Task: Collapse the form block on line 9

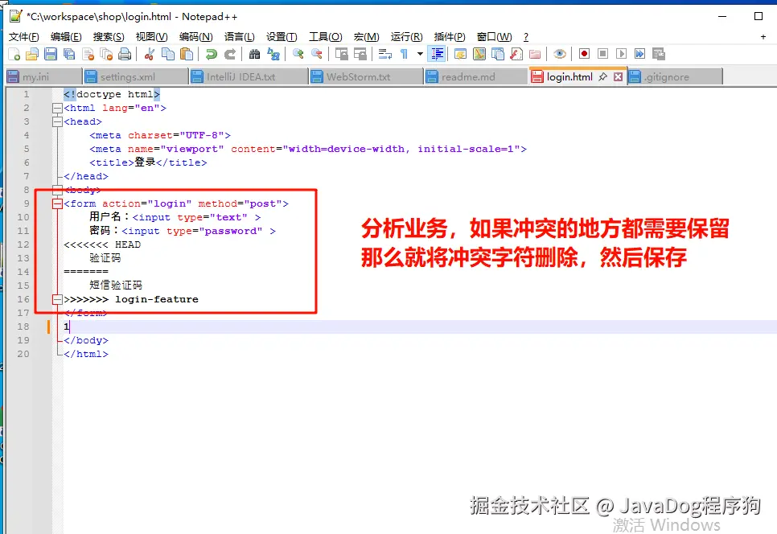Action: coord(57,203)
